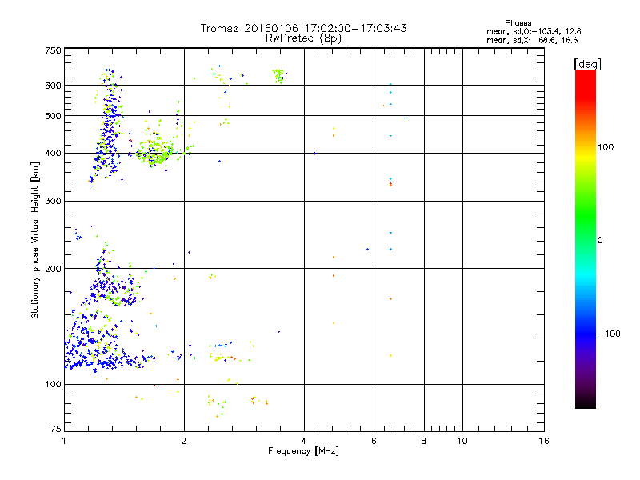The height and width of the screenshot is (480, 640).
Task: Click the black bottom of the color bar
Action: (x=586, y=402)
